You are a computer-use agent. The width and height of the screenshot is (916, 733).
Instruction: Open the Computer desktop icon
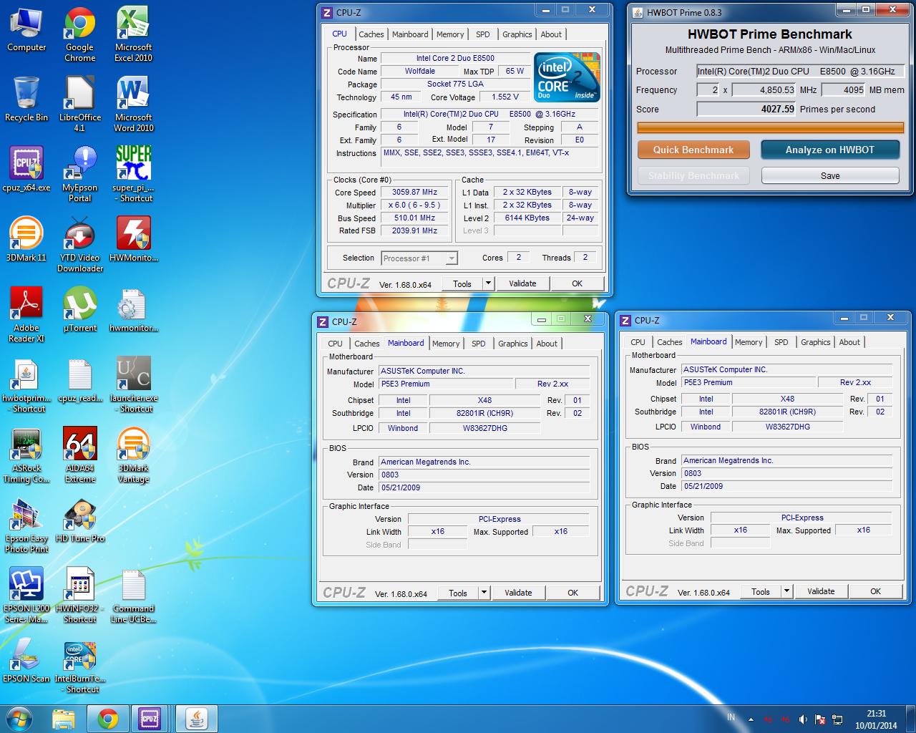[x=26, y=29]
